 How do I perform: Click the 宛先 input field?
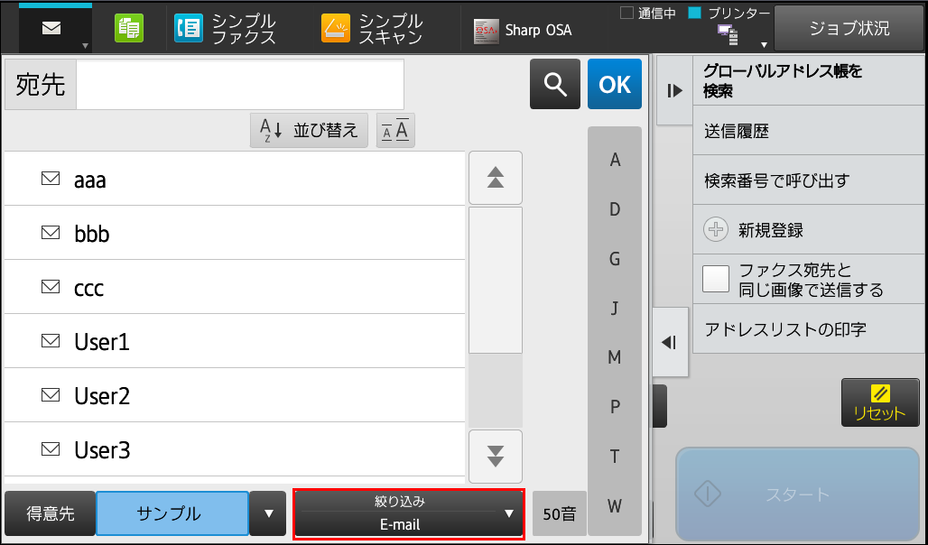tap(240, 84)
